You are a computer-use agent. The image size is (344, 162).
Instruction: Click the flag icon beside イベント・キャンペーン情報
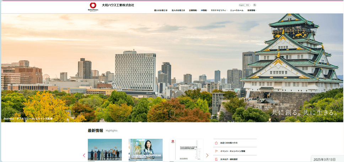[216, 151]
